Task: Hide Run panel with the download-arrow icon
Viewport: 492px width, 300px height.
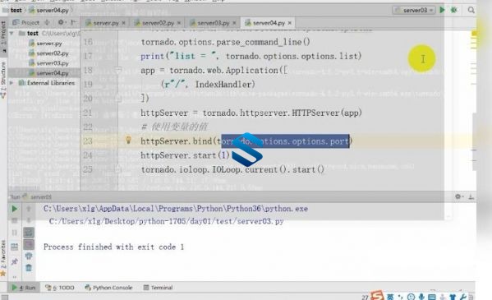Action: tap(471, 196)
